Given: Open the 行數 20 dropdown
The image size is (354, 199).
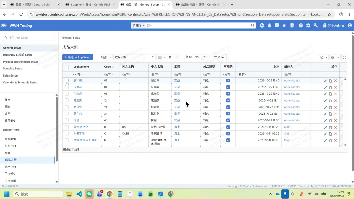Looking at the screenshot, I should click(x=200, y=57).
